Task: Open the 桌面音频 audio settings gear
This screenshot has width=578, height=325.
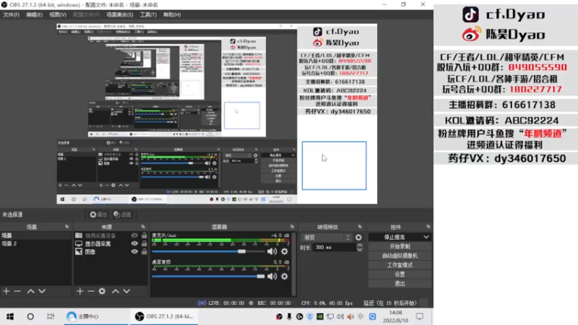Action: coord(285,277)
